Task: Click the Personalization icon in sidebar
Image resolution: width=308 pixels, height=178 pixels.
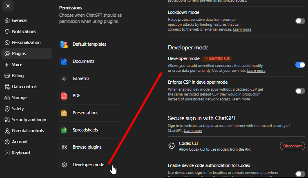Action: (x=7, y=42)
